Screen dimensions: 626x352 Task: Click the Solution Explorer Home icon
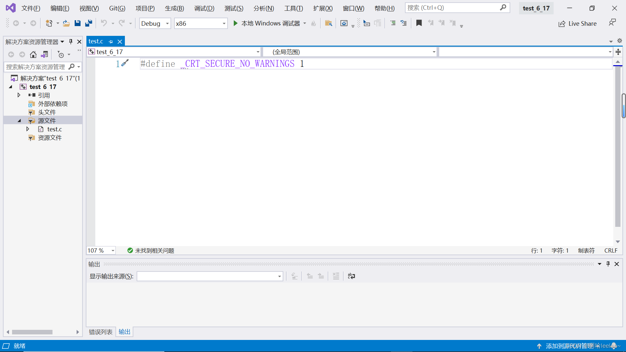point(33,54)
